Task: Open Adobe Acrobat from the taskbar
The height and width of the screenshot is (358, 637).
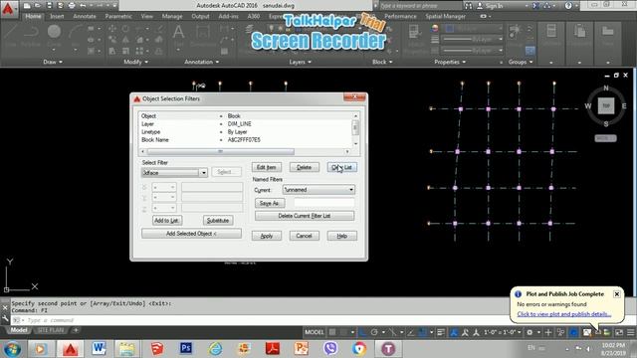Action: (272, 348)
